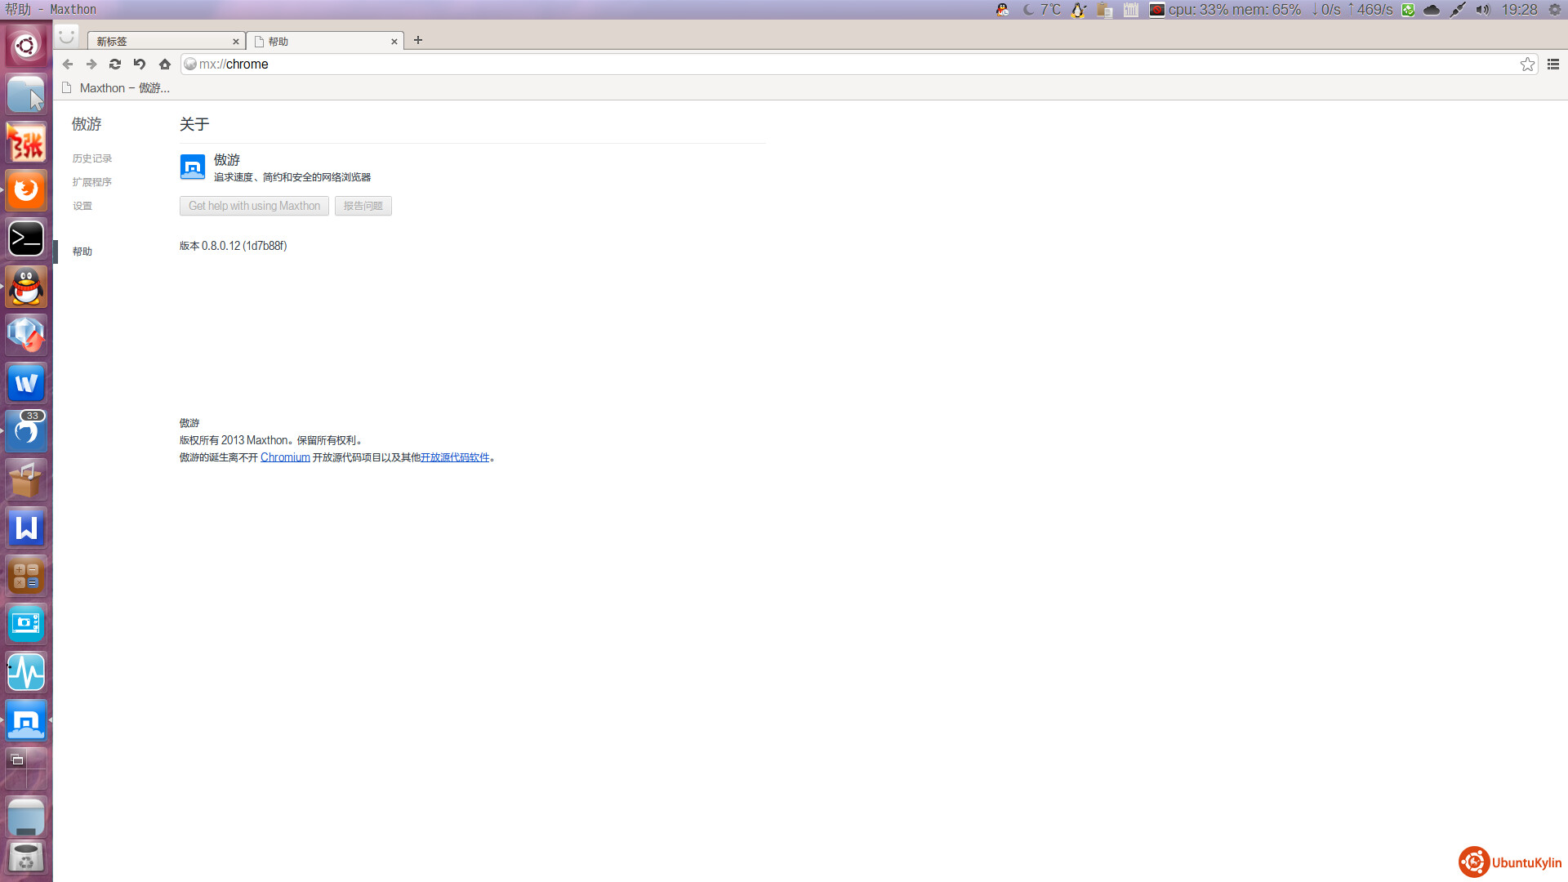Screen dimensions: 1568x882
Task: Close the 帮助 tab
Action: click(x=394, y=42)
